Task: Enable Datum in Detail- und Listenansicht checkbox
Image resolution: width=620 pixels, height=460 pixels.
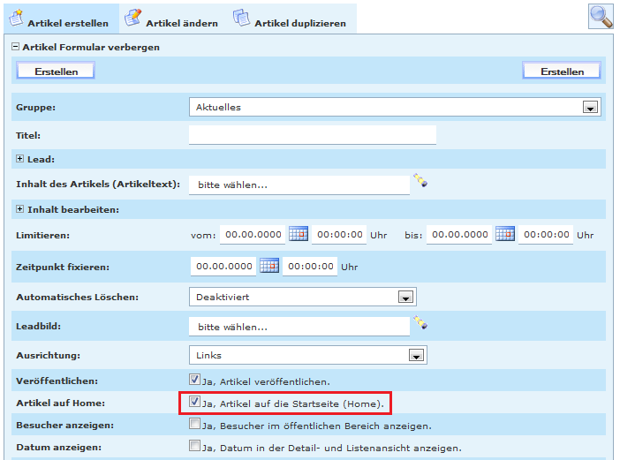Action: coord(195,447)
